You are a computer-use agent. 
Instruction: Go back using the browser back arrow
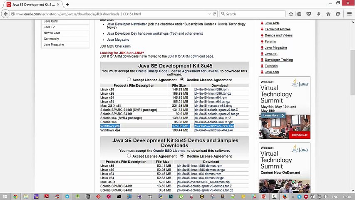pyautogui.click(x=6, y=14)
